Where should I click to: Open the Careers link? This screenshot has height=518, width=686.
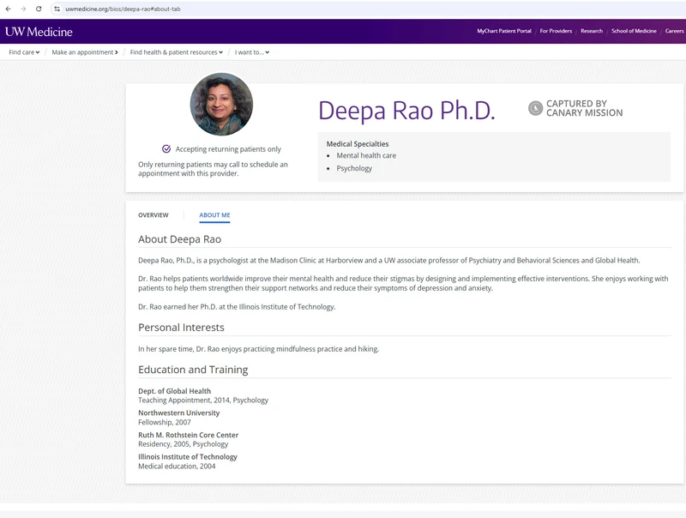pos(674,31)
